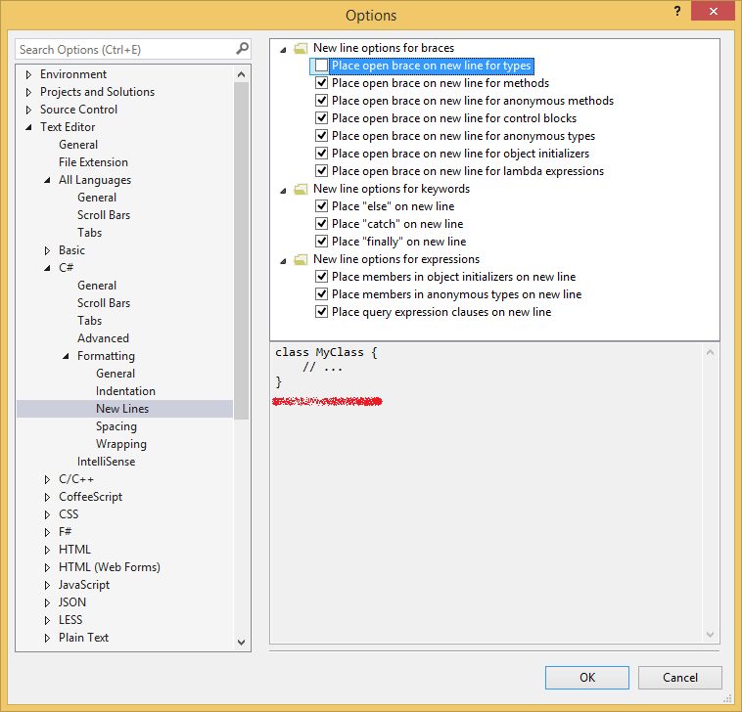Toggle open brace for anonymous types checkbox

(321, 136)
